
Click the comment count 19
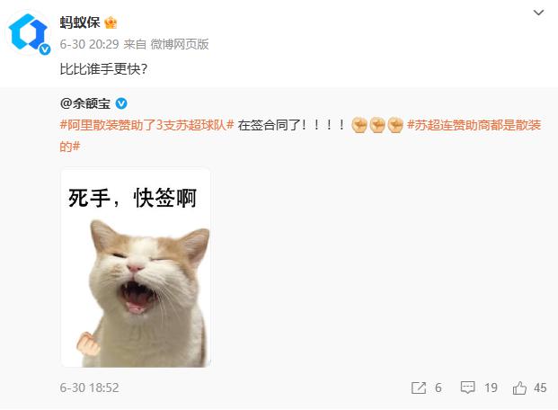pos(491,388)
